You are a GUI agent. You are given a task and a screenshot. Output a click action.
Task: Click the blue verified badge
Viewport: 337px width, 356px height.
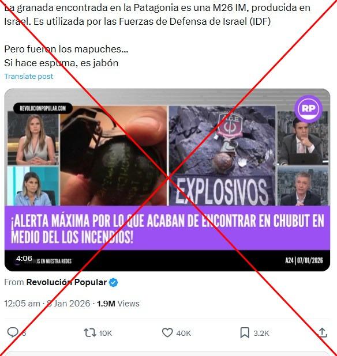pos(114,282)
